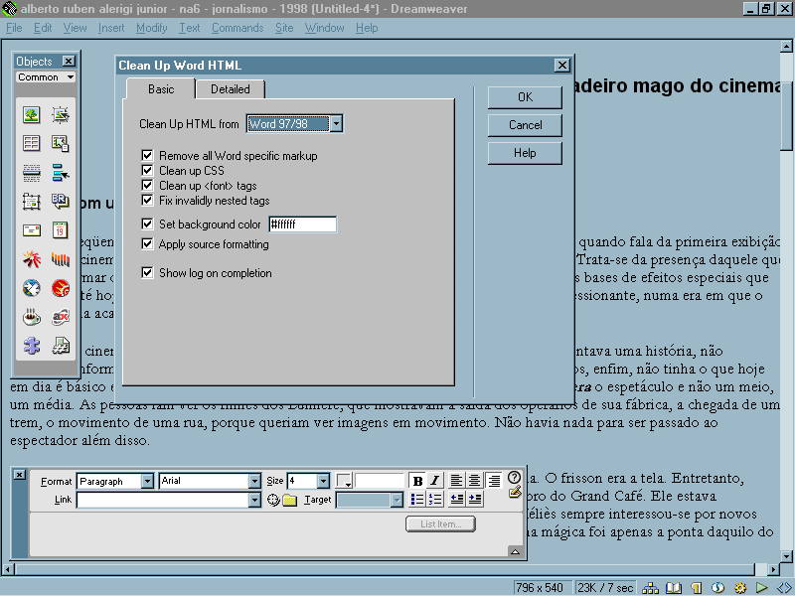The height and width of the screenshot is (596, 795).
Task: Click the Bold button in Property inspector
Action: point(417,481)
